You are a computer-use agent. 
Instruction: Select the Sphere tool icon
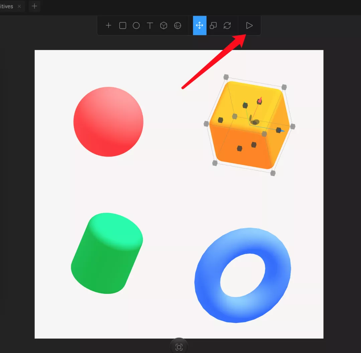(x=177, y=25)
